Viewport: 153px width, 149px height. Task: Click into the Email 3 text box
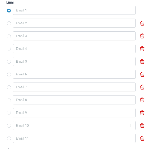pyautogui.click(x=74, y=36)
